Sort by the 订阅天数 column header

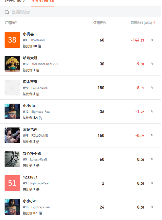pyautogui.click(x=100, y=23)
